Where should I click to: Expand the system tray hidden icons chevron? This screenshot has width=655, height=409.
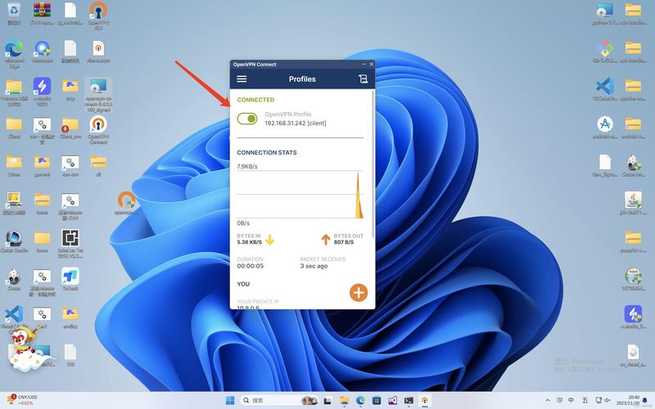[x=548, y=400]
